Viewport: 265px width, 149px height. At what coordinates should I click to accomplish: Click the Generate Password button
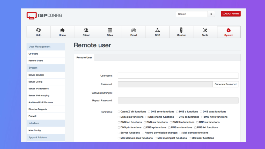[225, 84]
